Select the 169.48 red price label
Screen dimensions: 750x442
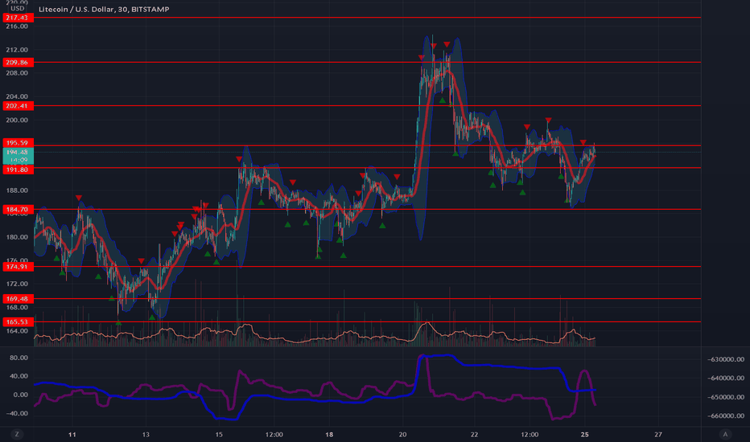point(17,299)
